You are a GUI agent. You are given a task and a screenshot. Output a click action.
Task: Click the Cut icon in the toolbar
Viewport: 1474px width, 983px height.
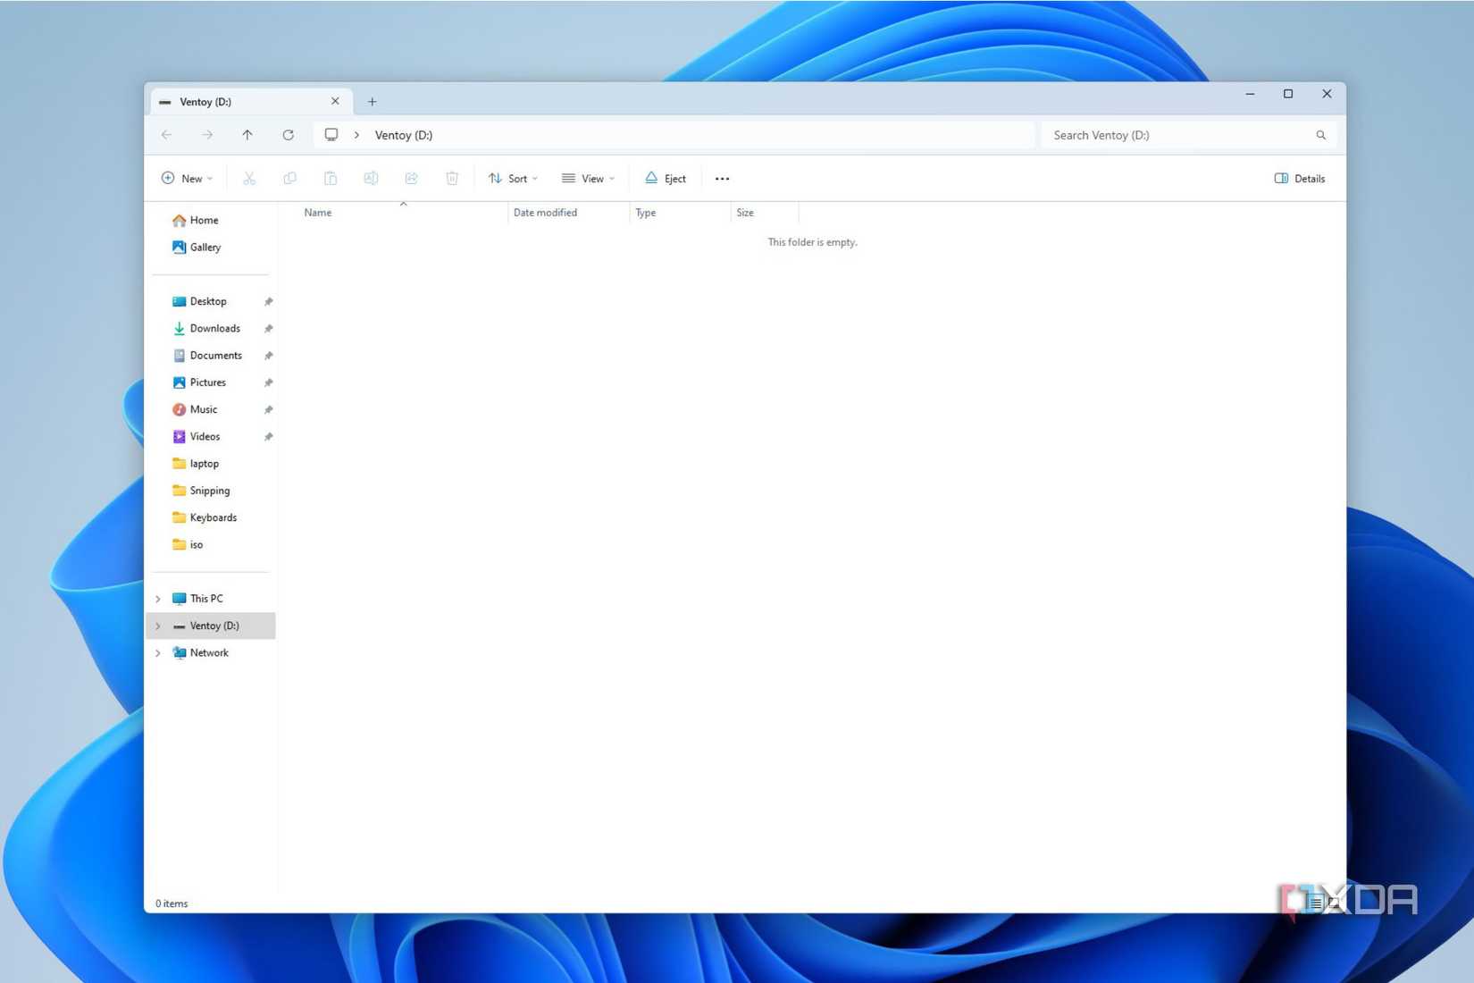pyautogui.click(x=249, y=178)
